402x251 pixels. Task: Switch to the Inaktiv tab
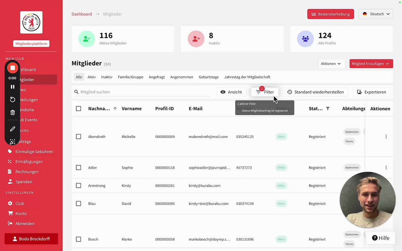tap(107, 77)
